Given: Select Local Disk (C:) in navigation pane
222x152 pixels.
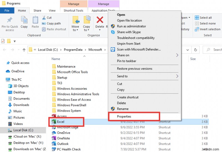Looking at the screenshot, I should click(23, 130).
